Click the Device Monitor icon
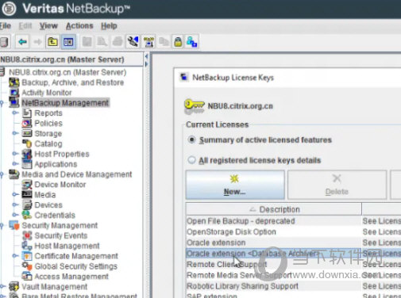The image size is (401, 298). pos(27,185)
